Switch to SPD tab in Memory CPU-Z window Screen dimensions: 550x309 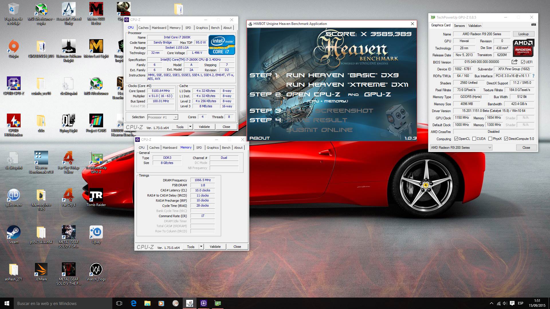click(x=199, y=148)
